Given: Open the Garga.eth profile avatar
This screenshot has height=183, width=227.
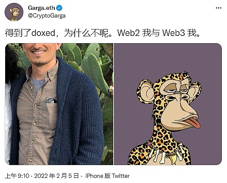Looking at the screenshot, I should [14, 12].
